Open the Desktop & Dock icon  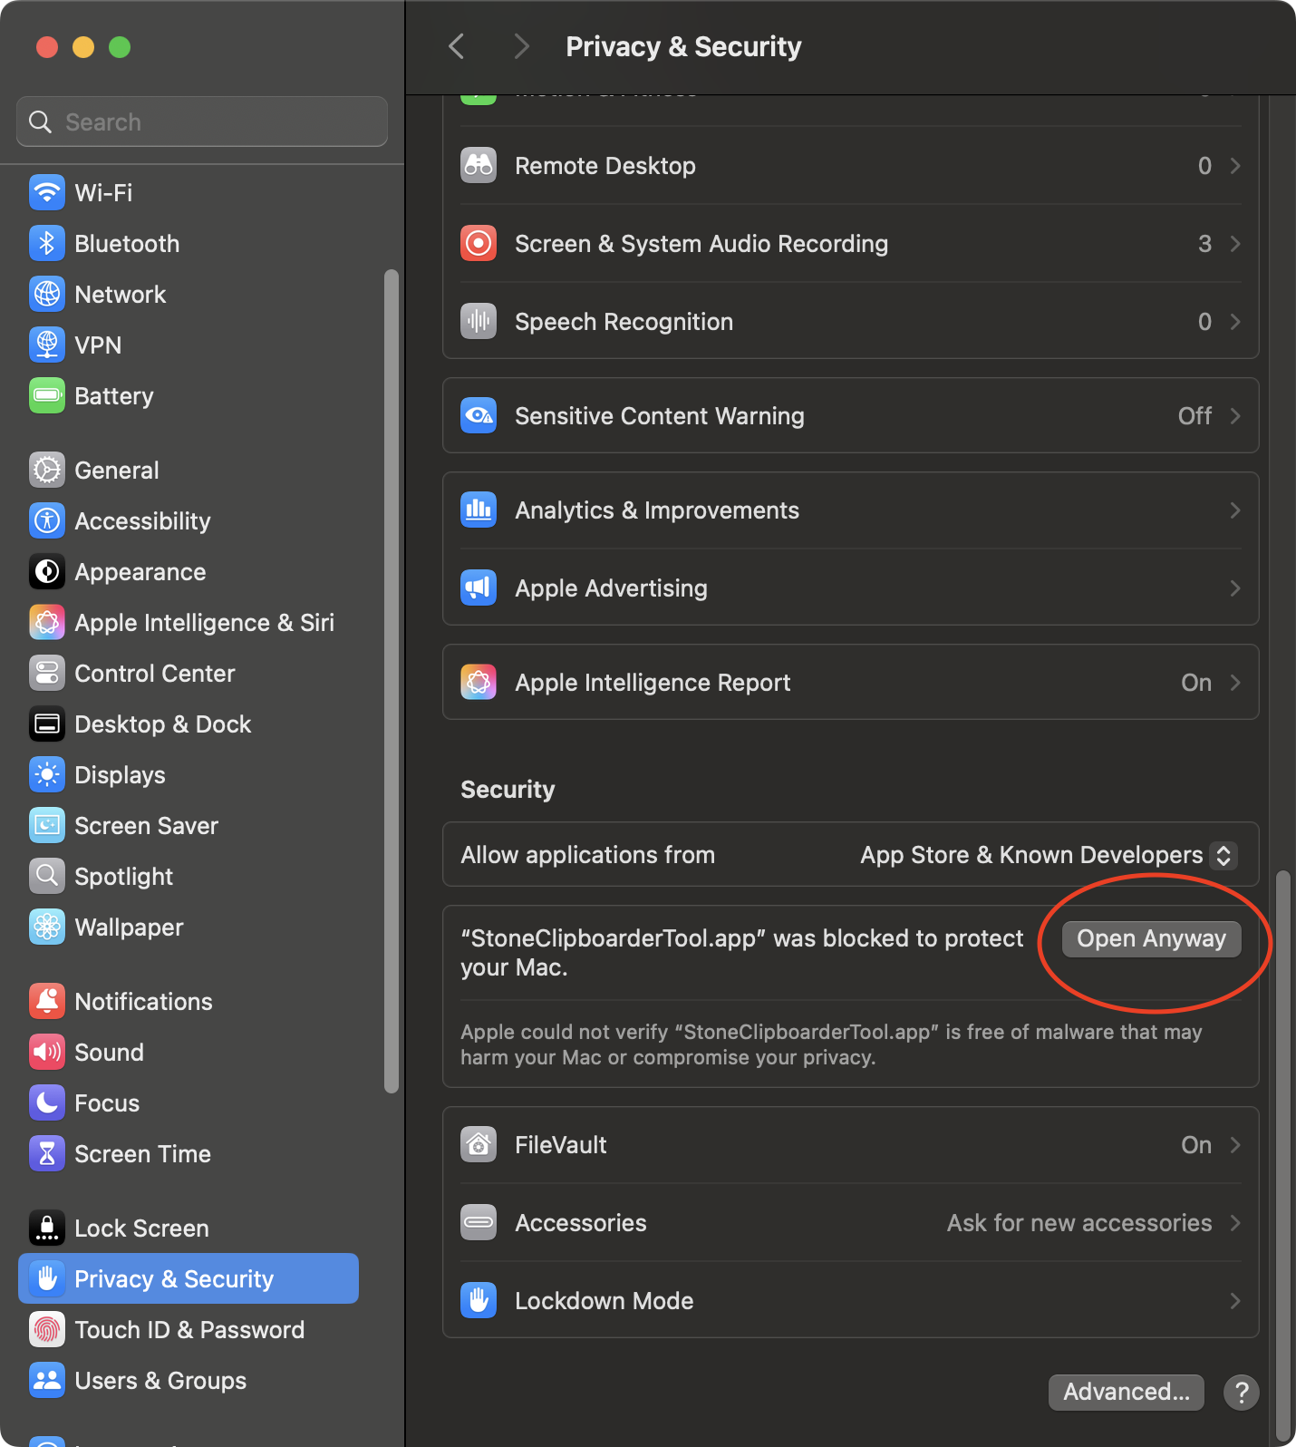pos(47,723)
